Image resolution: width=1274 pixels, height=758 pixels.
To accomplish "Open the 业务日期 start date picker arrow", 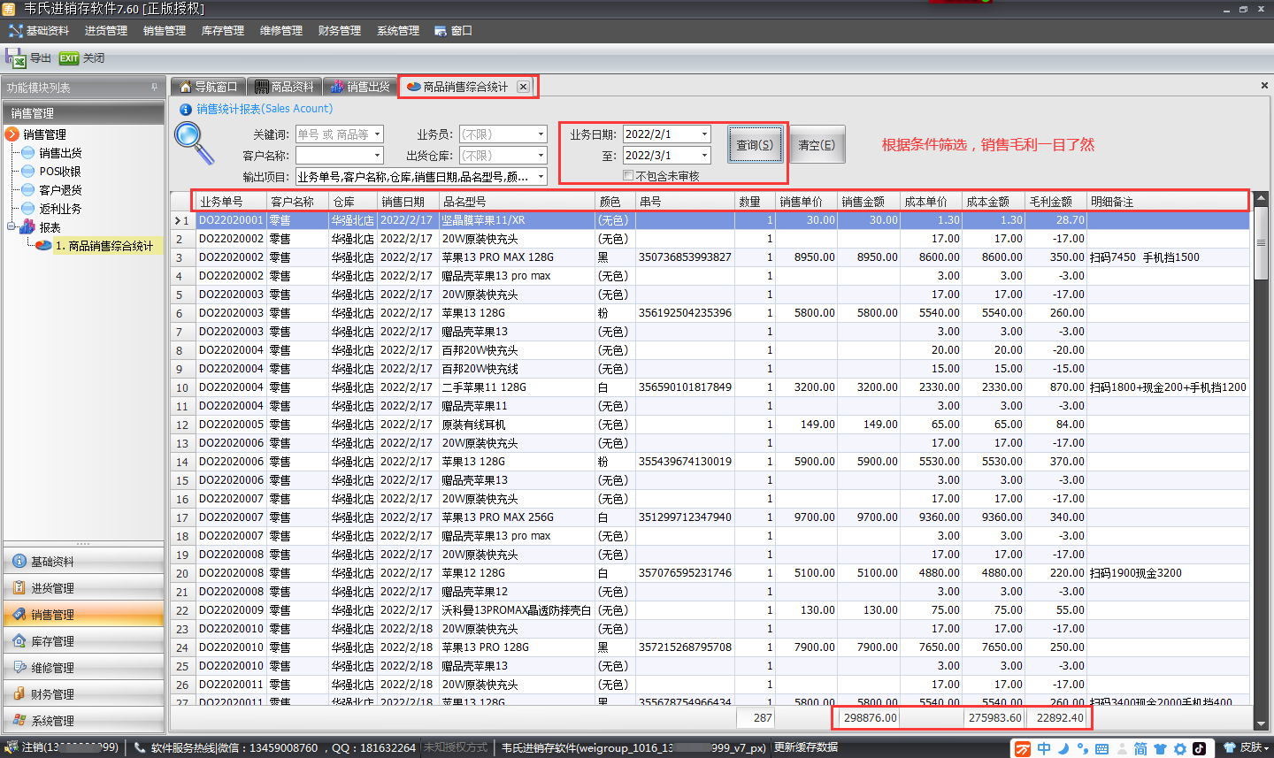I will 704,134.
